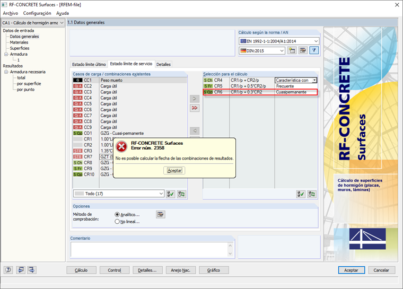Switch to the Estado límite último tab
Image resolution: width=403 pixels, height=289 pixels.
coord(89,64)
